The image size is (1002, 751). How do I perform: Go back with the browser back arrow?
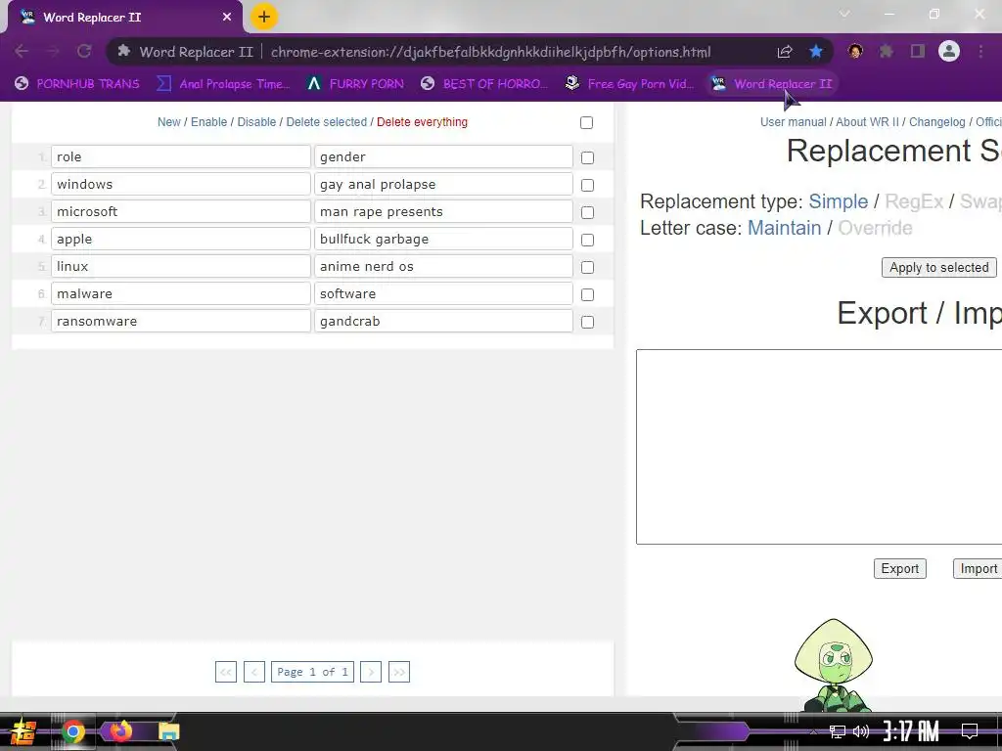(22, 52)
